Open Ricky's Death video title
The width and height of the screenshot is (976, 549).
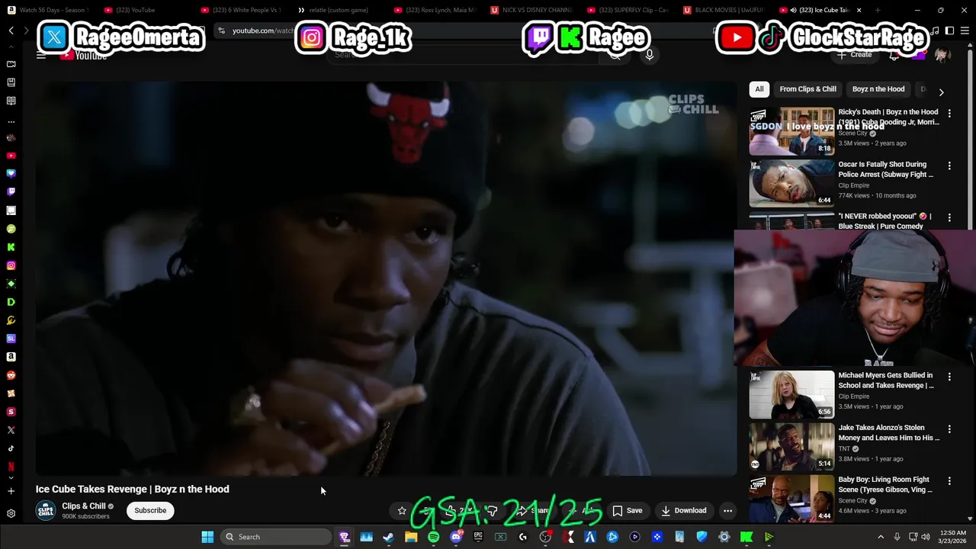(x=888, y=117)
